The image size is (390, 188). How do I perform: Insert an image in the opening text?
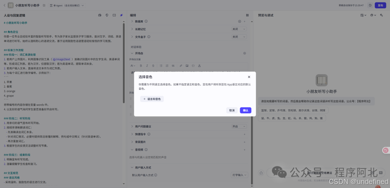click(187, 66)
